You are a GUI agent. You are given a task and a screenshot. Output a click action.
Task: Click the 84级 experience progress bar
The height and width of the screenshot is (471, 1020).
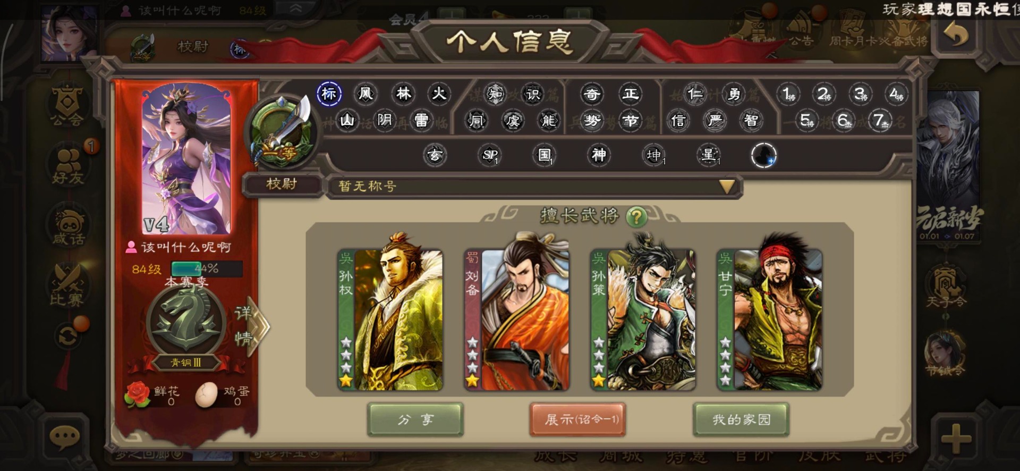207,268
